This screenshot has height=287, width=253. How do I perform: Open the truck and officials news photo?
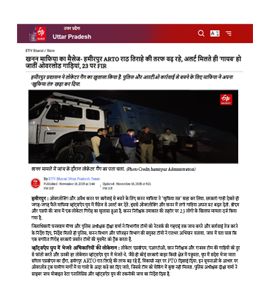(x=133, y=126)
